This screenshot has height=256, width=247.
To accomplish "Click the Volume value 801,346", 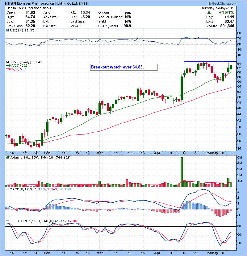I will click(227, 26).
